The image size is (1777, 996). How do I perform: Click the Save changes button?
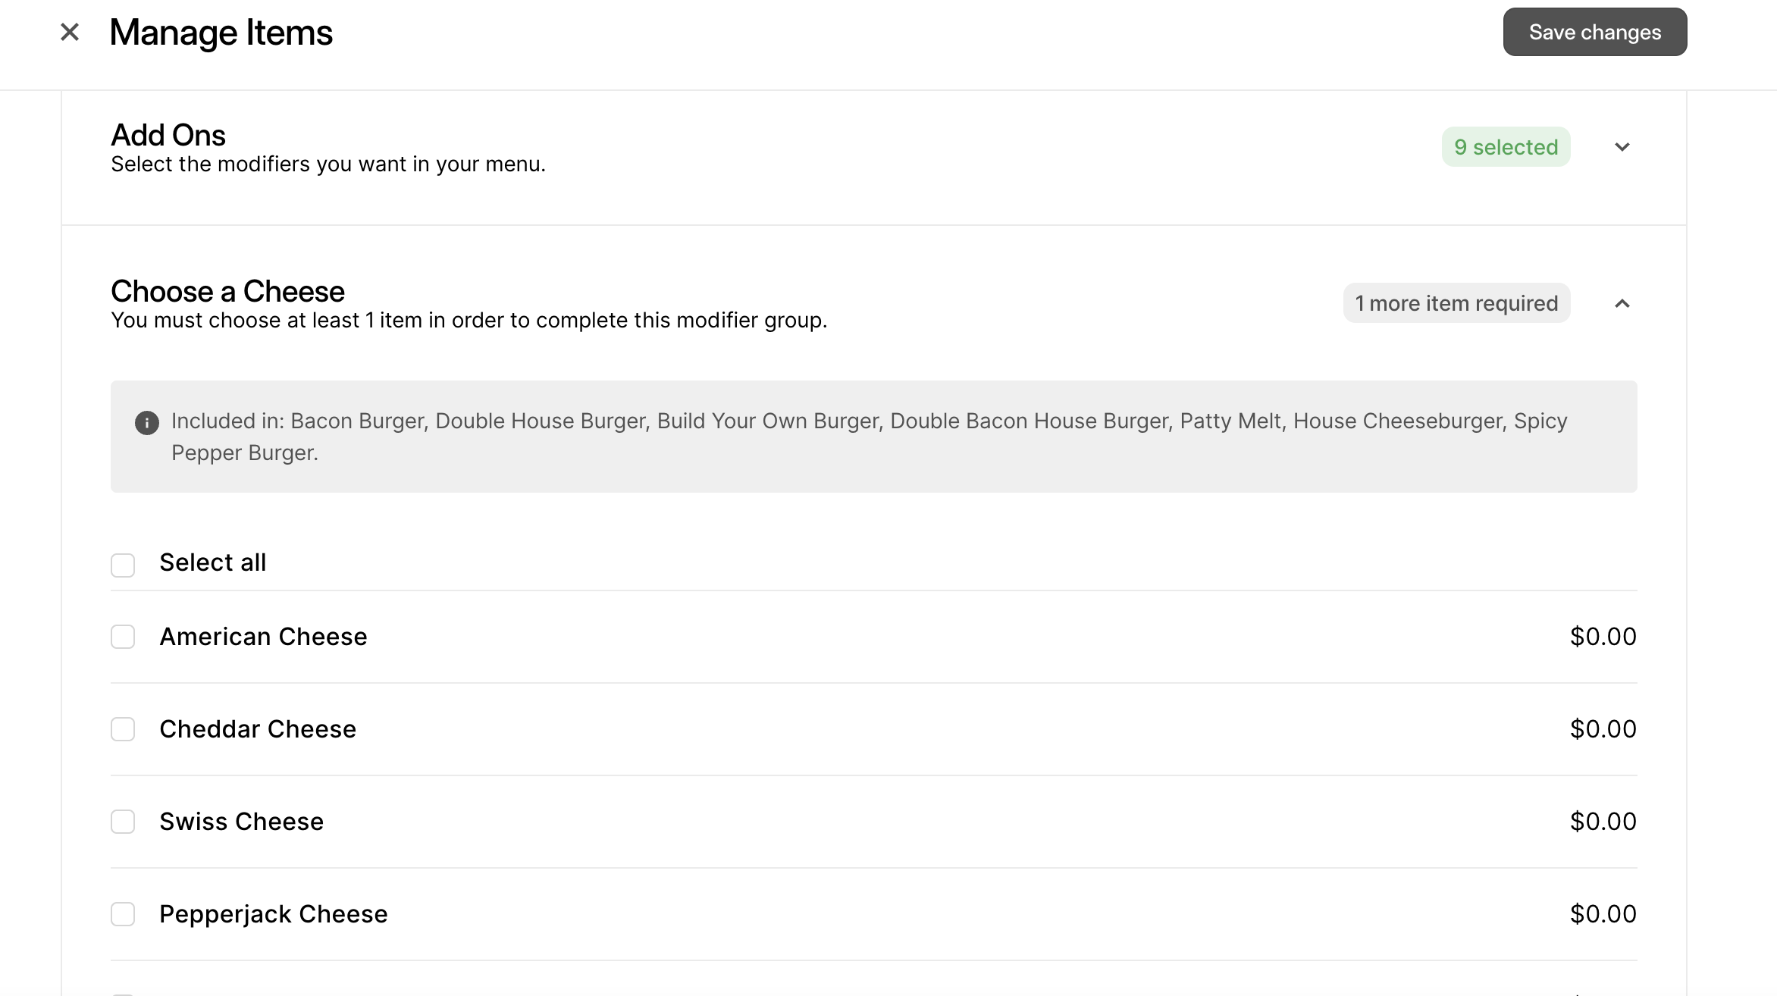point(1594,32)
